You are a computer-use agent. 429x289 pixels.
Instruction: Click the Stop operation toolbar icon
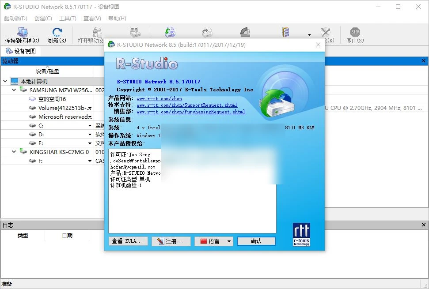coord(356,31)
